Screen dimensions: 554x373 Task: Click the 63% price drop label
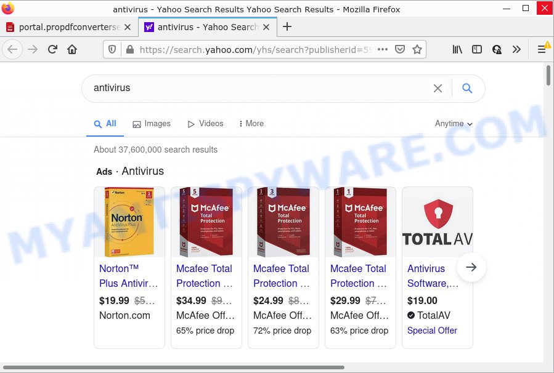pyautogui.click(x=359, y=331)
